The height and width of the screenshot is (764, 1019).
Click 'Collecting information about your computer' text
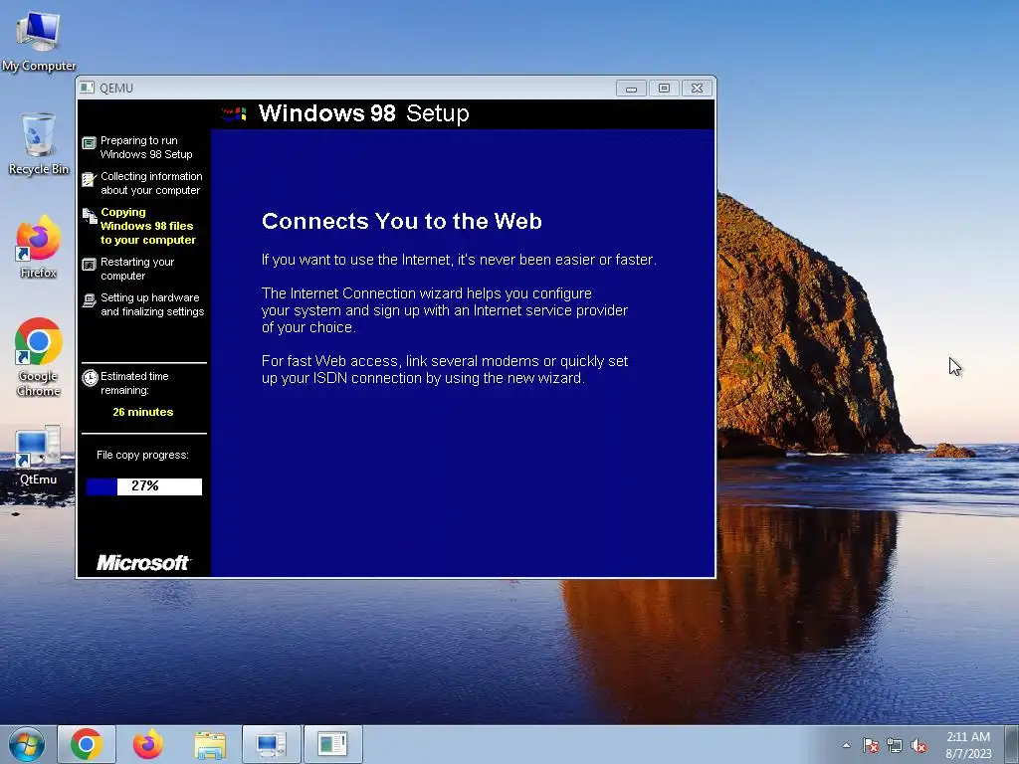coord(151,183)
